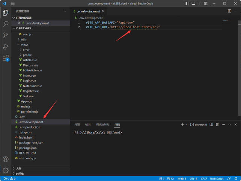Click the Accounts icon in activity bar
Screen dimensions: 241x181
click(x=6, y=160)
